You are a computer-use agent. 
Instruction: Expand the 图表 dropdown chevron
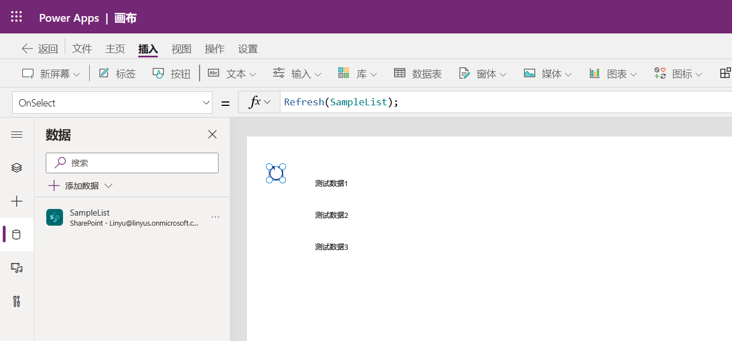tap(633, 74)
